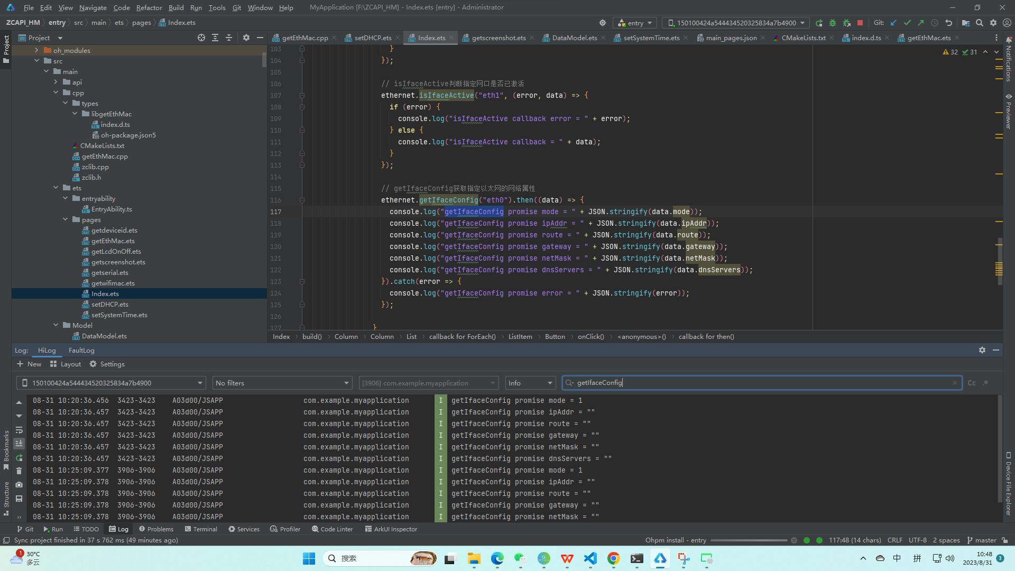The width and height of the screenshot is (1015, 571).
Task: Switch to DataModel.ets editor tab
Action: [x=574, y=38]
